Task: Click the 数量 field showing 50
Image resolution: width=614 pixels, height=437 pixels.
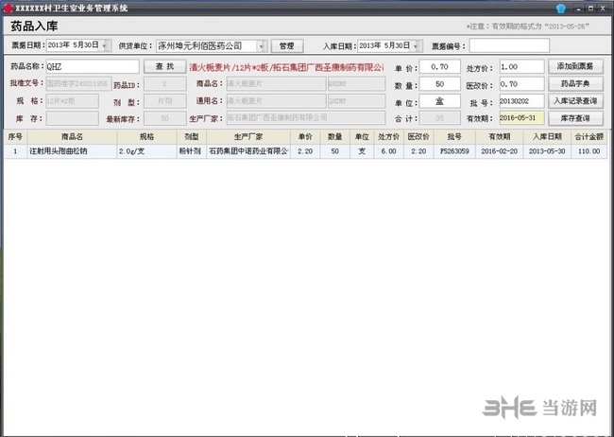Action: [x=439, y=84]
